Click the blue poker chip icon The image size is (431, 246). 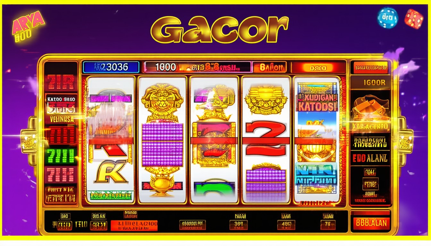[387, 18]
